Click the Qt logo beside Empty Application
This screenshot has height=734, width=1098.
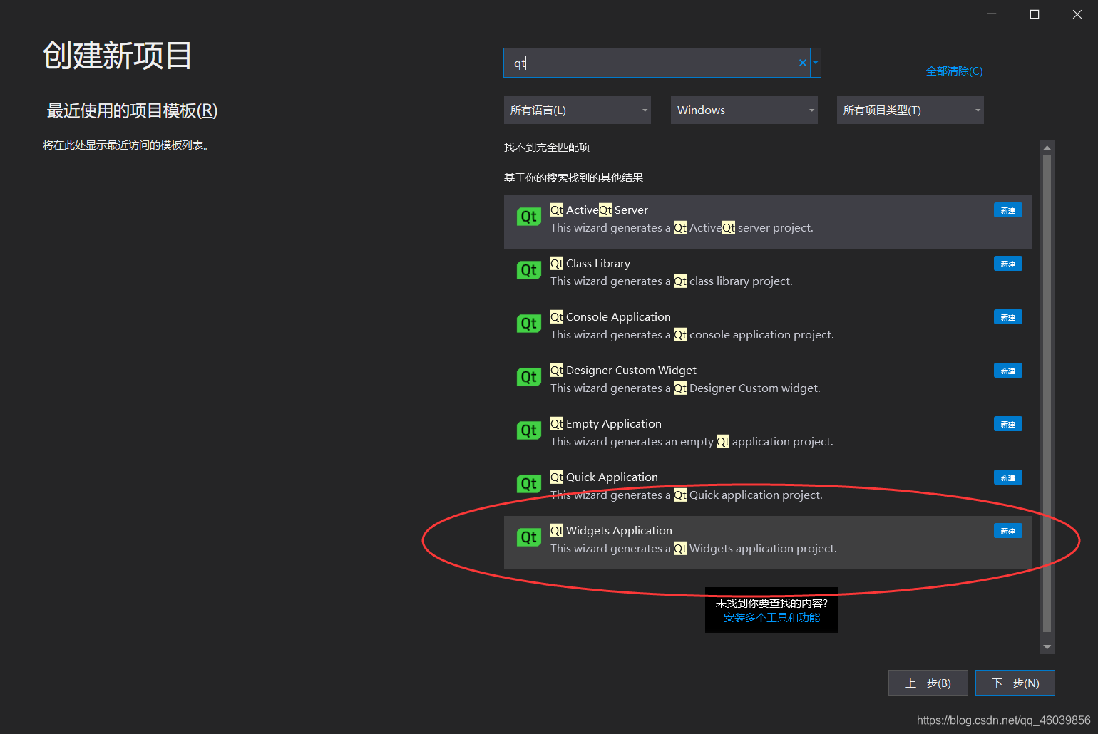529,430
